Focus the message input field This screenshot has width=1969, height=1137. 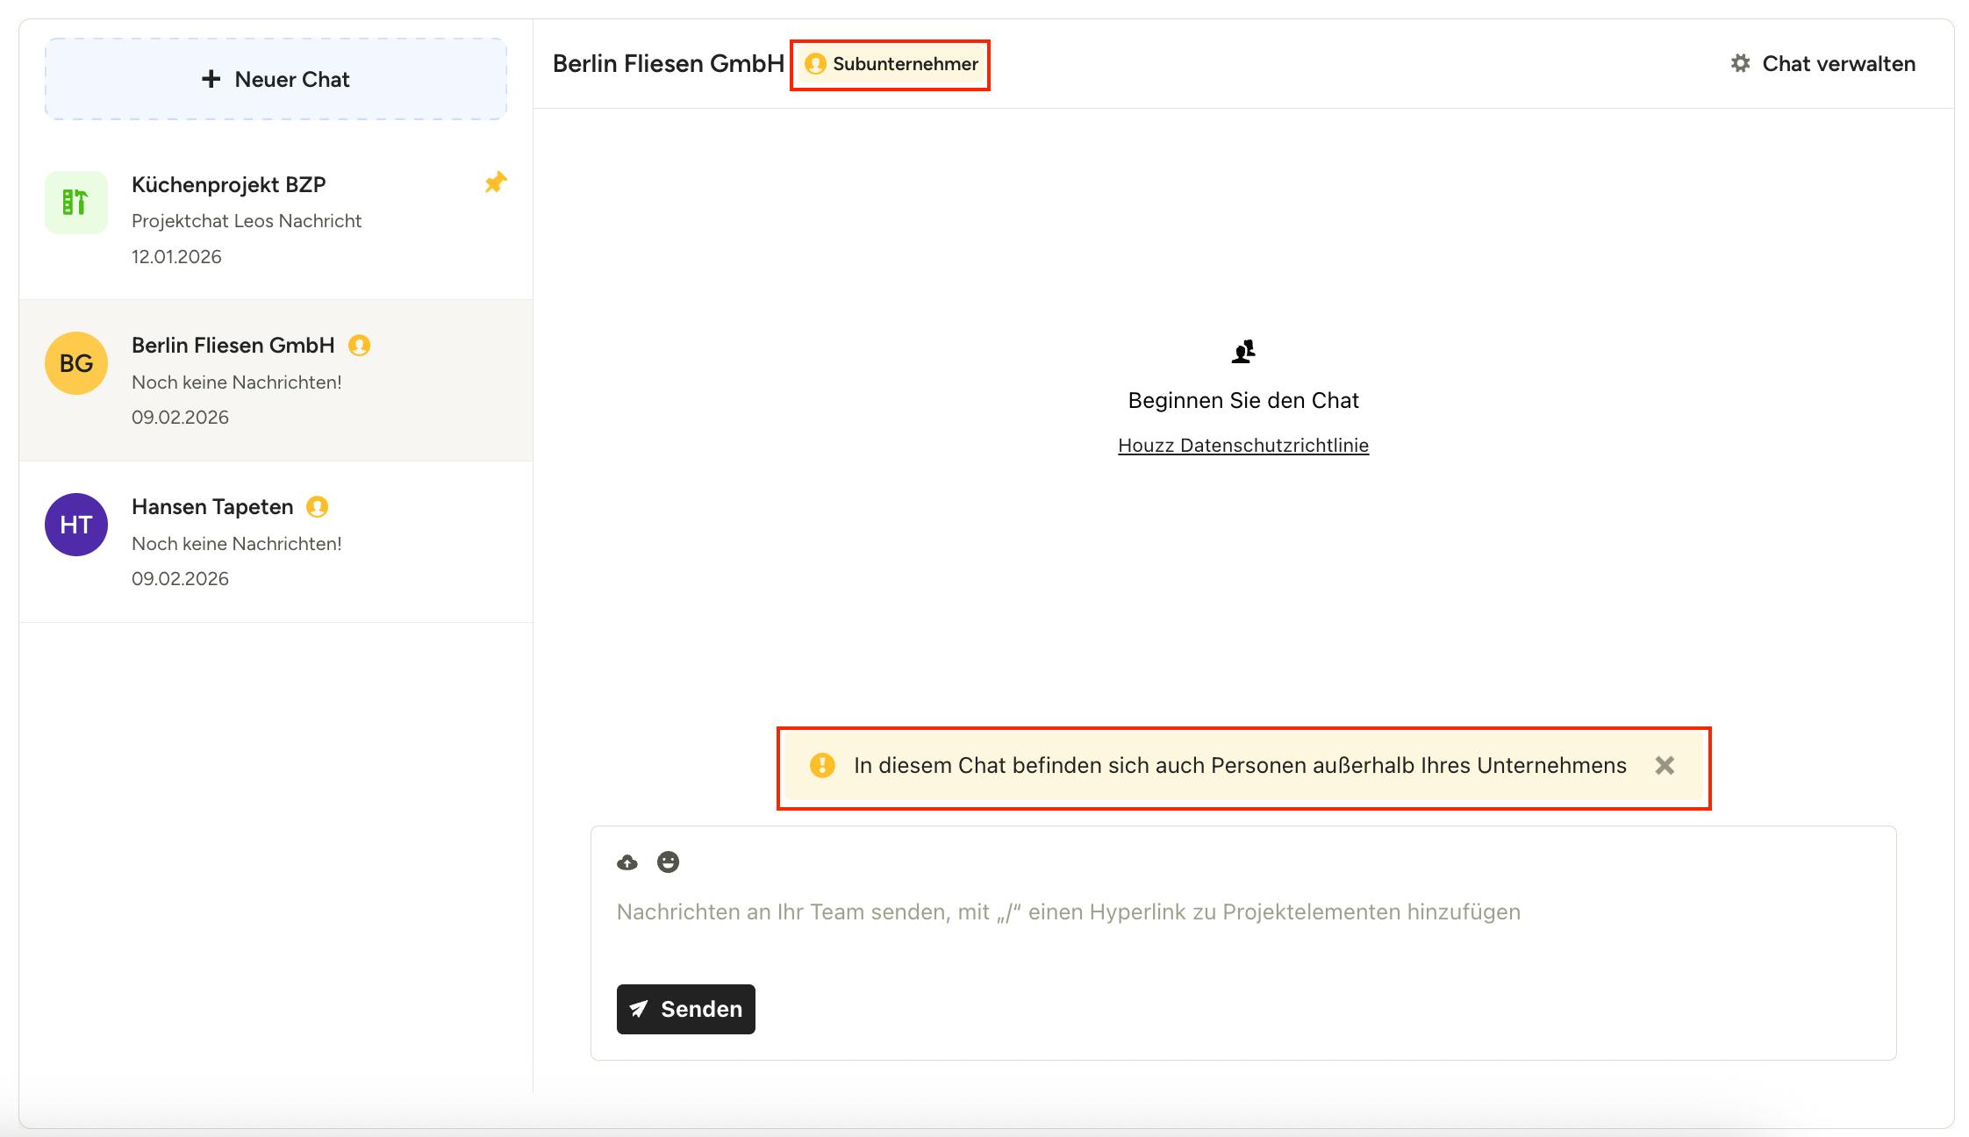[1243, 912]
